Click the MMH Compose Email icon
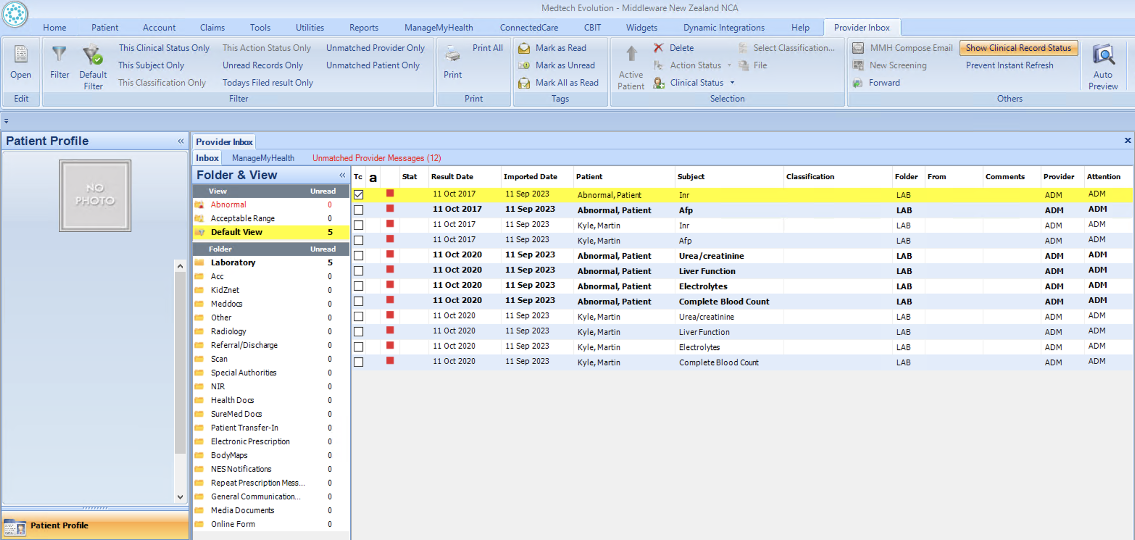The height and width of the screenshot is (540, 1135). [858, 48]
